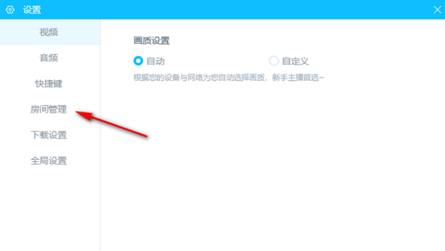Screen dimensions: 445x251
Task: Click the 自动 option label text
Action: 156,61
